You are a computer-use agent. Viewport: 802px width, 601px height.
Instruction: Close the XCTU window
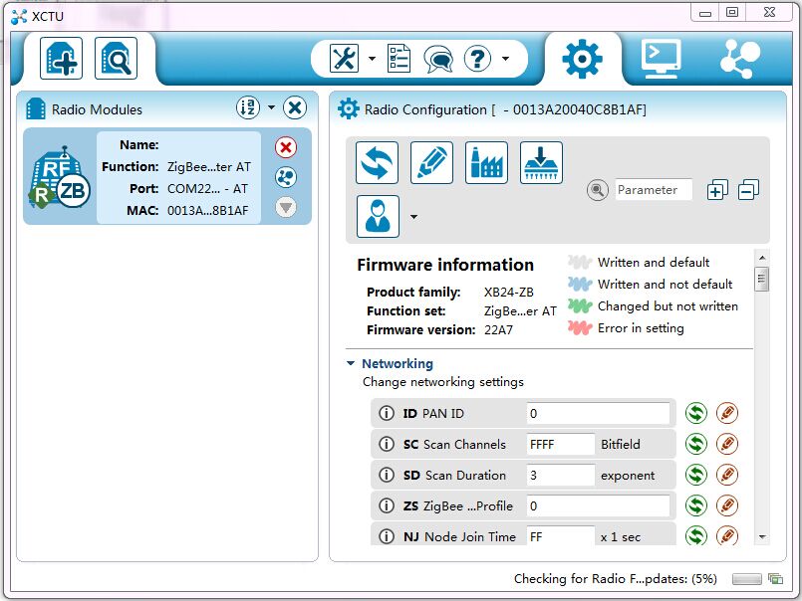pyautogui.click(x=769, y=13)
